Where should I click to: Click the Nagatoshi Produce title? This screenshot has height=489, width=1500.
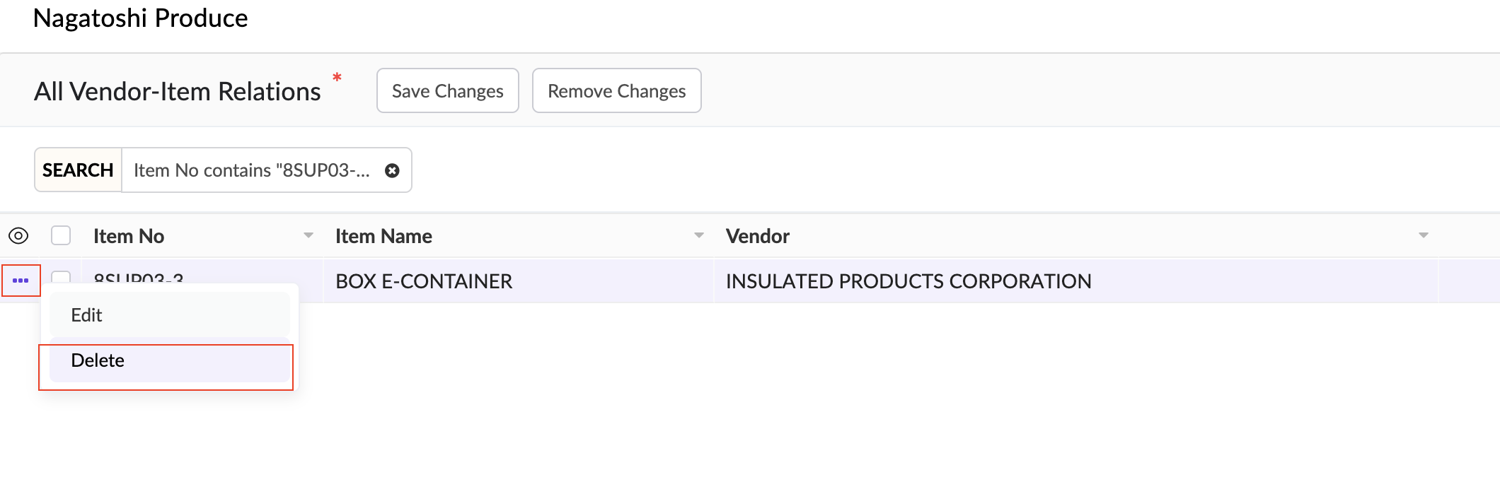141,18
